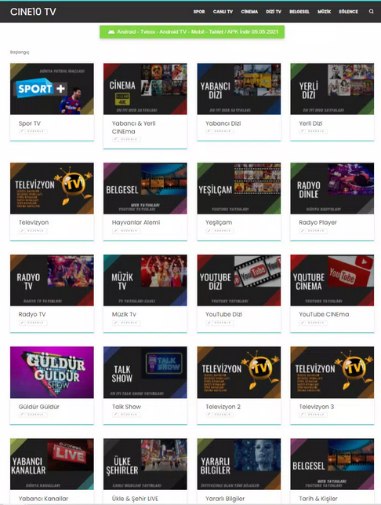The width and height of the screenshot is (381, 505).
Task: Click the edit pencil under Talk Show
Action: (115, 415)
